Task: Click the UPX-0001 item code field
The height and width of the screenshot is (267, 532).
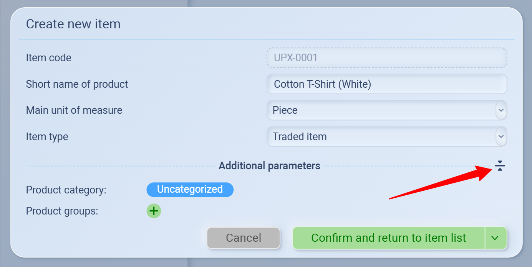Action: 386,58
